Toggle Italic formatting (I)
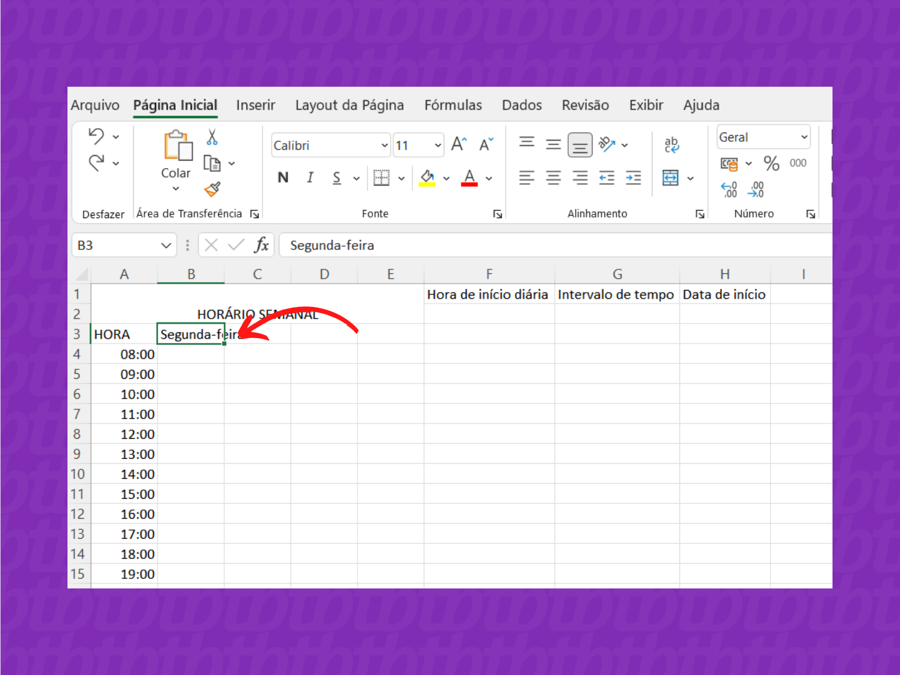The height and width of the screenshot is (675, 900). (x=310, y=178)
